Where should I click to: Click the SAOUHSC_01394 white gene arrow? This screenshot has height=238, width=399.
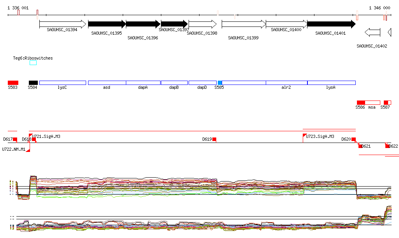coord(62,24)
